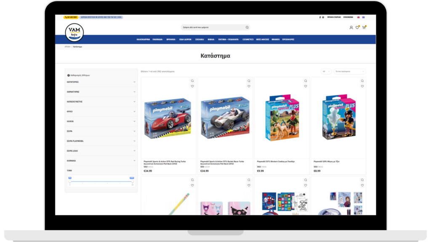This screenshot has width=431, height=242.
Task: Quick view the pencil product
Action: point(192,180)
